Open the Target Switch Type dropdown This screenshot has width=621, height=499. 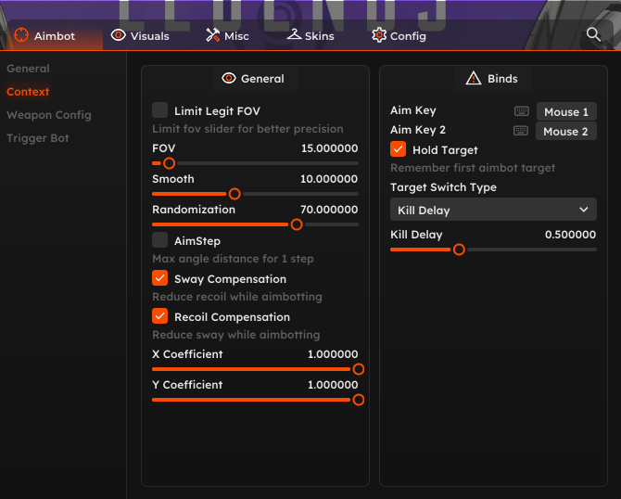493,211
